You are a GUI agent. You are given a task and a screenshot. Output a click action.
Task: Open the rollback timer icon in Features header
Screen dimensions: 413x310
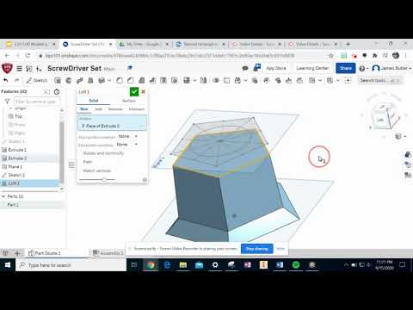(x=57, y=92)
